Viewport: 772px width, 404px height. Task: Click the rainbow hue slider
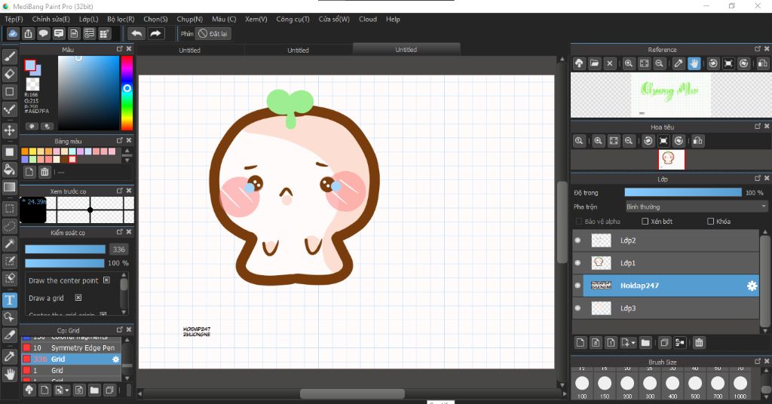click(127, 93)
